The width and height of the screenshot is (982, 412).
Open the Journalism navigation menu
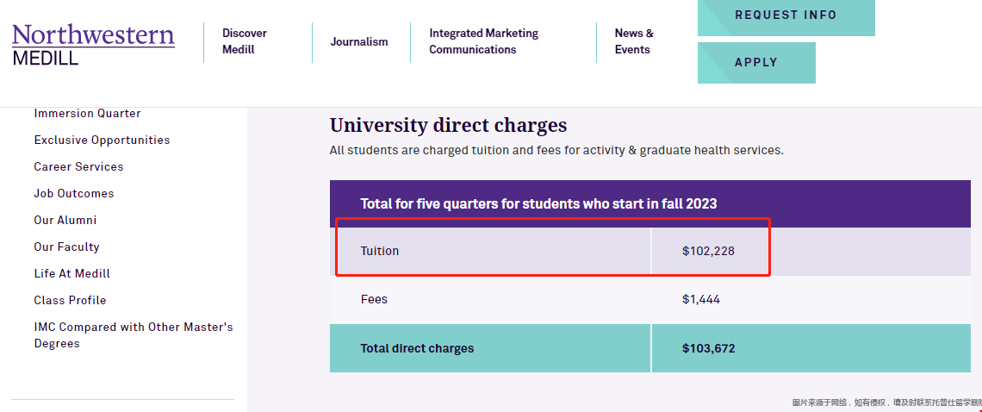tap(359, 41)
